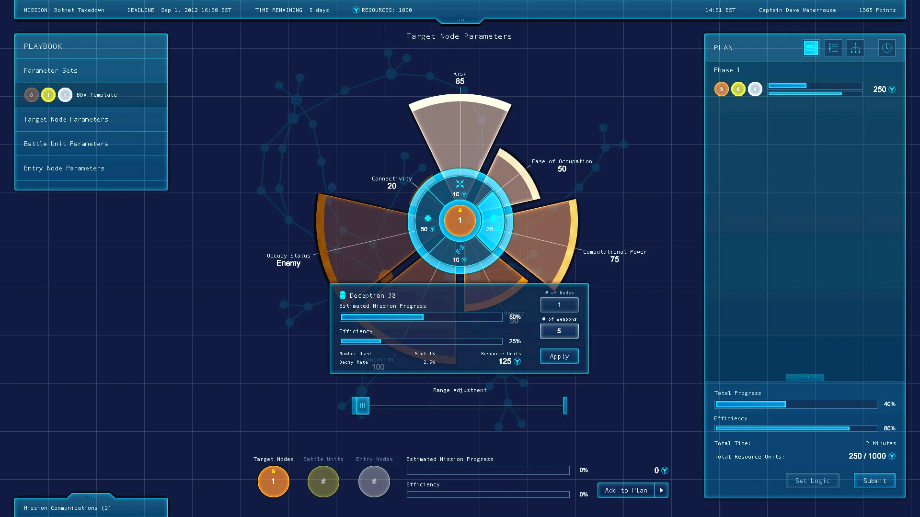This screenshot has width=920, height=517.
Task: Pull down the top bar handle
Action: pos(460,21)
